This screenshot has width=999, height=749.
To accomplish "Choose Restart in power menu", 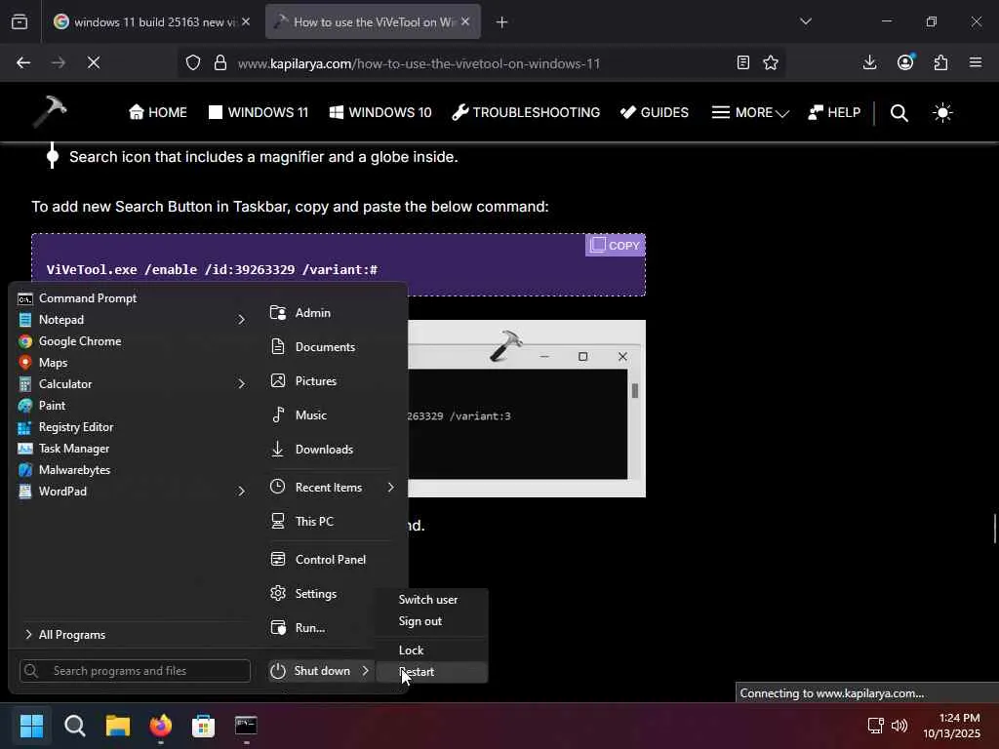I will (432, 672).
